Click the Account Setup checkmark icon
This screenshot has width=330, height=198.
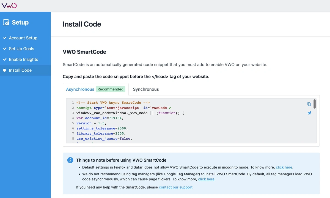(x=5, y=38)
